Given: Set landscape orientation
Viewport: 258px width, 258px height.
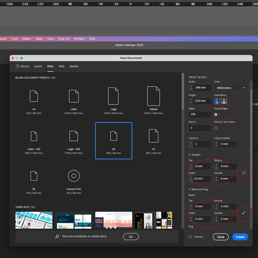Looking at the screenshot, I should (224, 101).
